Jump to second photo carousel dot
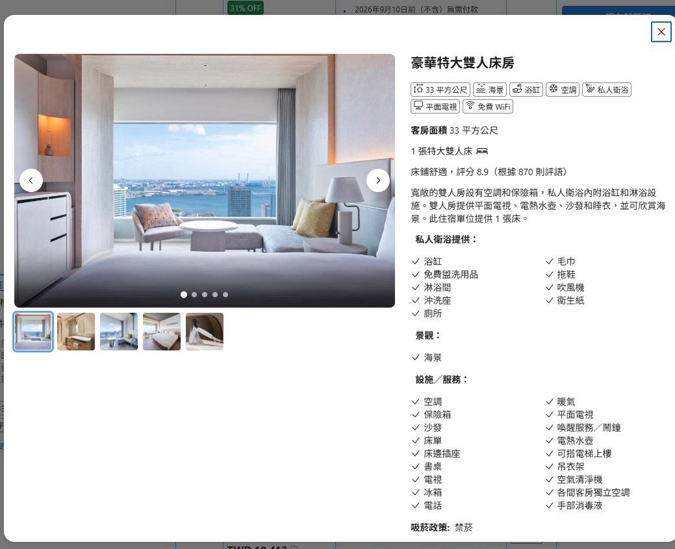Viewport: 675px width, 549px height. click(194, 295)
